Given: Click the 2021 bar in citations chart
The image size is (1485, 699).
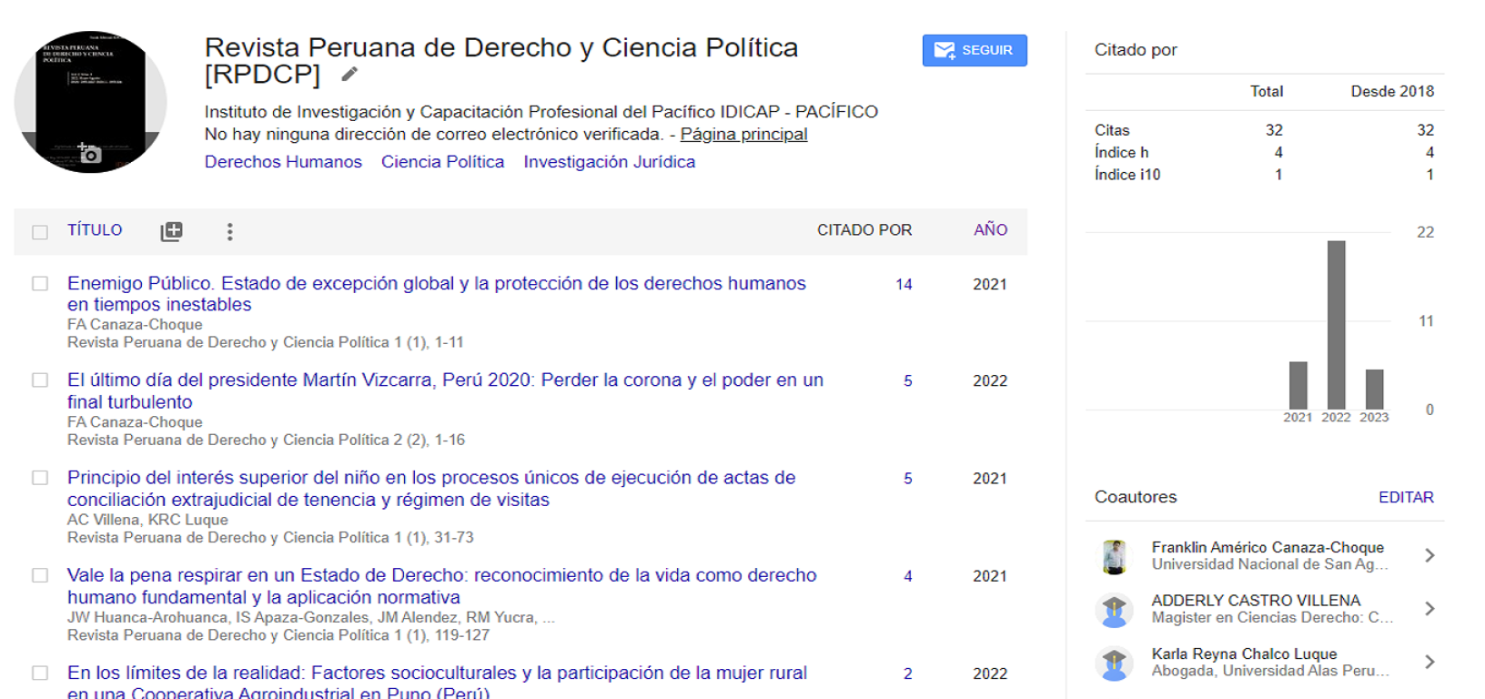Looking at the screenshot, I should click(x=1298, y=386).
